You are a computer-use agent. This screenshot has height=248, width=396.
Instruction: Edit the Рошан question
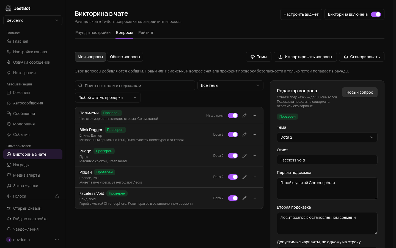(244, 177)
